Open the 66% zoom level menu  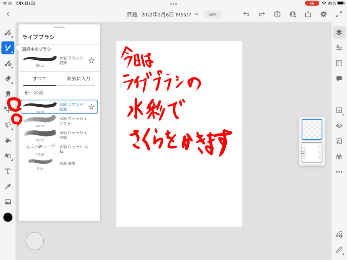212,15
